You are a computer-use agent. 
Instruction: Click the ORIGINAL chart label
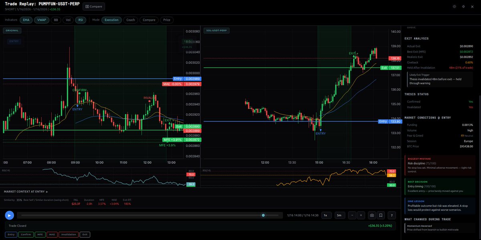[12, 30]
